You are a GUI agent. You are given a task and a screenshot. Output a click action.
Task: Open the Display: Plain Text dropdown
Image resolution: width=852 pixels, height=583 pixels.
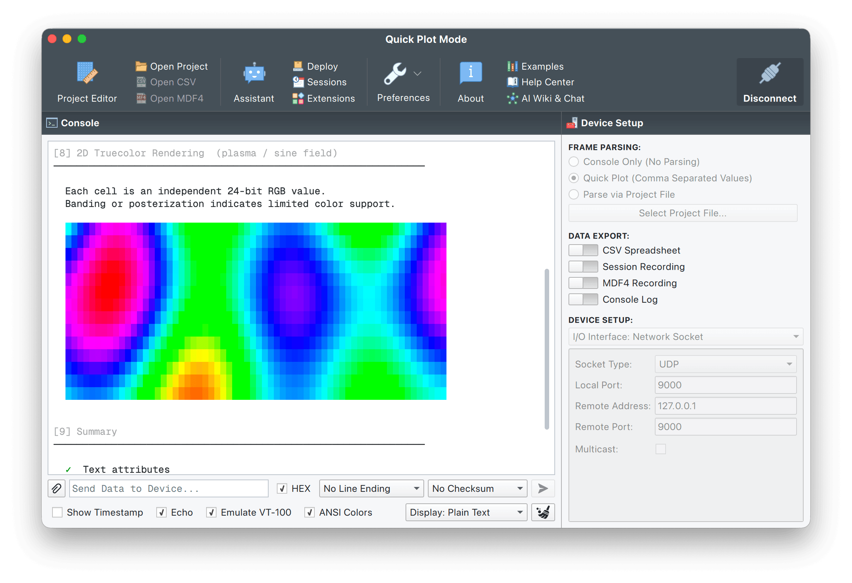tap(466, 512)
